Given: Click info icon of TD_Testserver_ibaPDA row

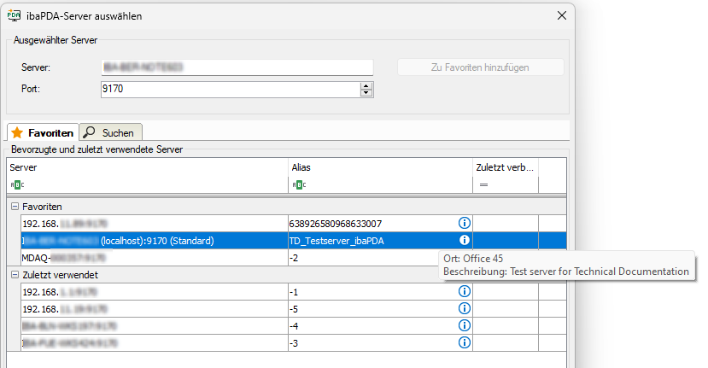Looking at the screenshot, I should tap(465, 241).
